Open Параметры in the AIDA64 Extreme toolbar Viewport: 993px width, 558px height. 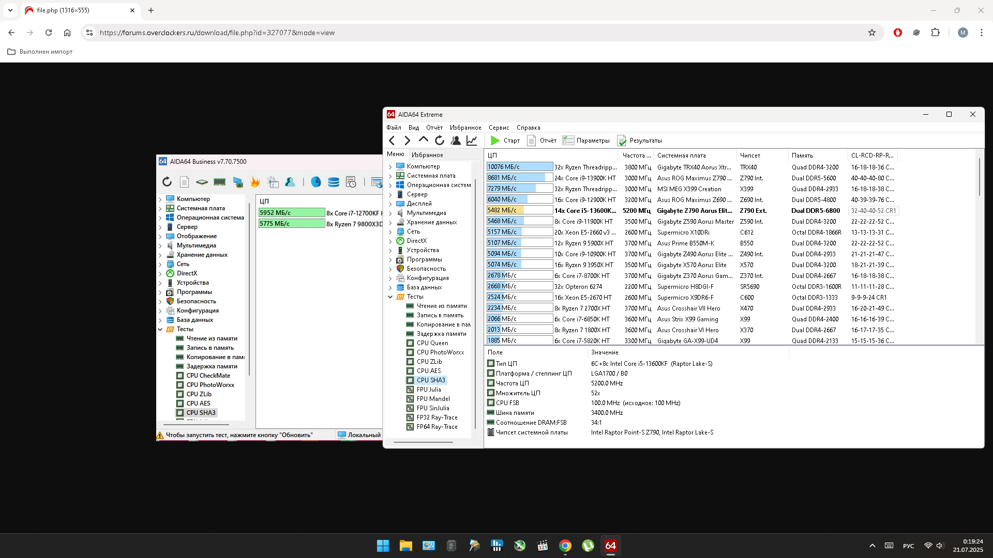[x=586, y=141]
